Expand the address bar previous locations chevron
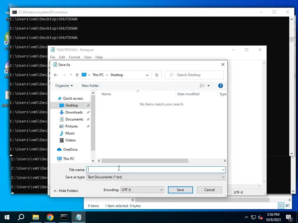 147,75
